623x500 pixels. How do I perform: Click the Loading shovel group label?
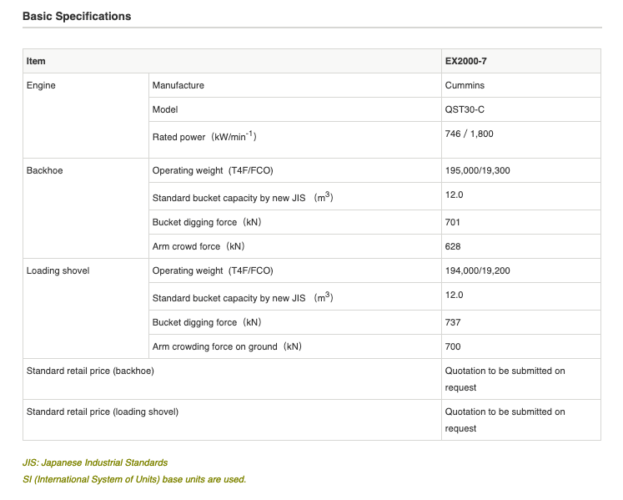coord(58,270)
